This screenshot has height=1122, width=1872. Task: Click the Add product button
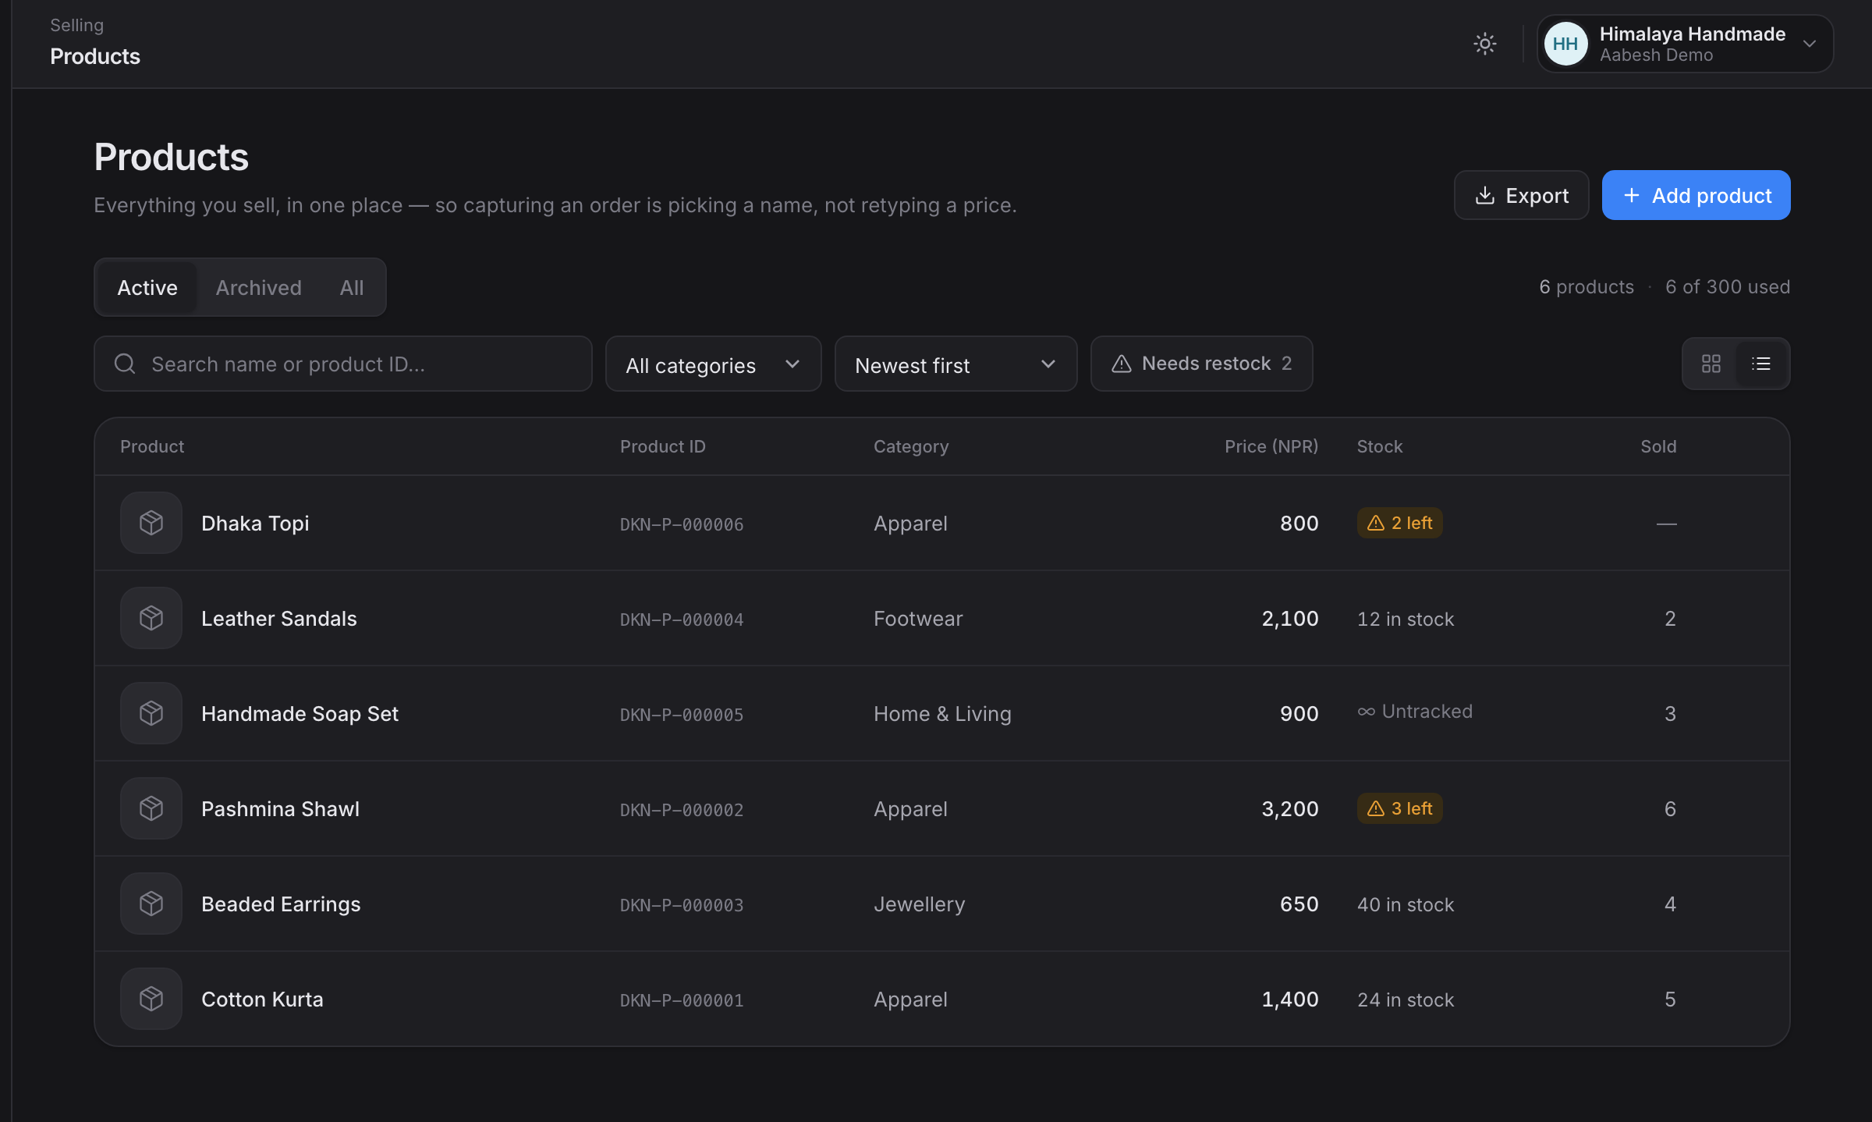tap(1696, 195)
